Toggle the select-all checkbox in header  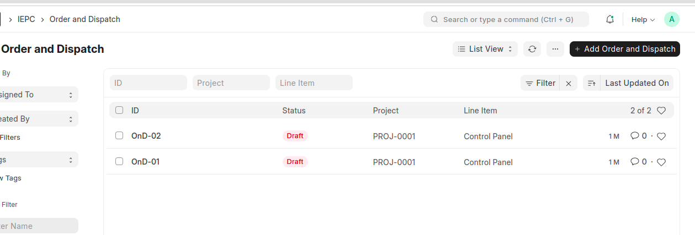(x=119, y=110)
